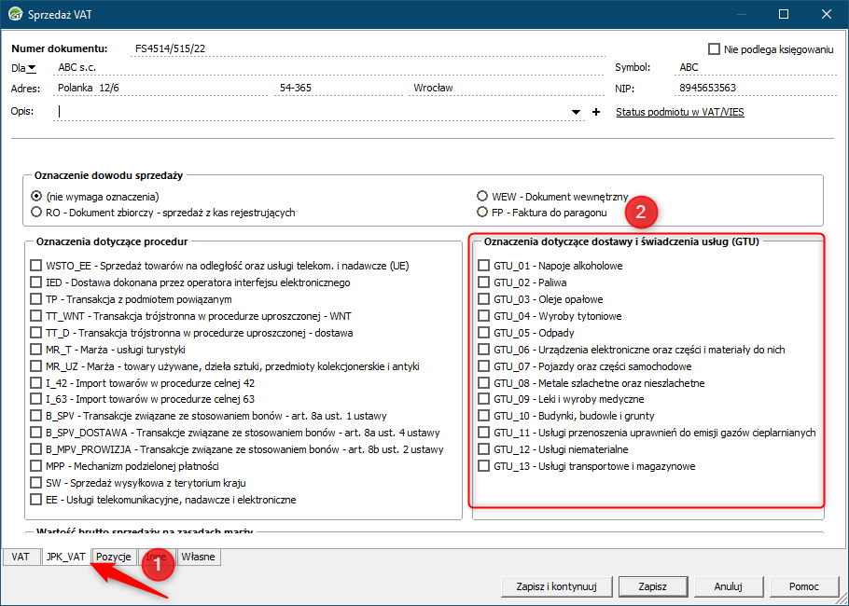Click the NIP field 8945653563
849x606 pixels.
[756, 88]
